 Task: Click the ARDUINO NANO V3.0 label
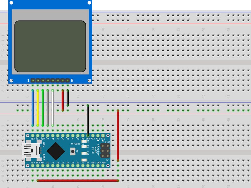[95, 150]
